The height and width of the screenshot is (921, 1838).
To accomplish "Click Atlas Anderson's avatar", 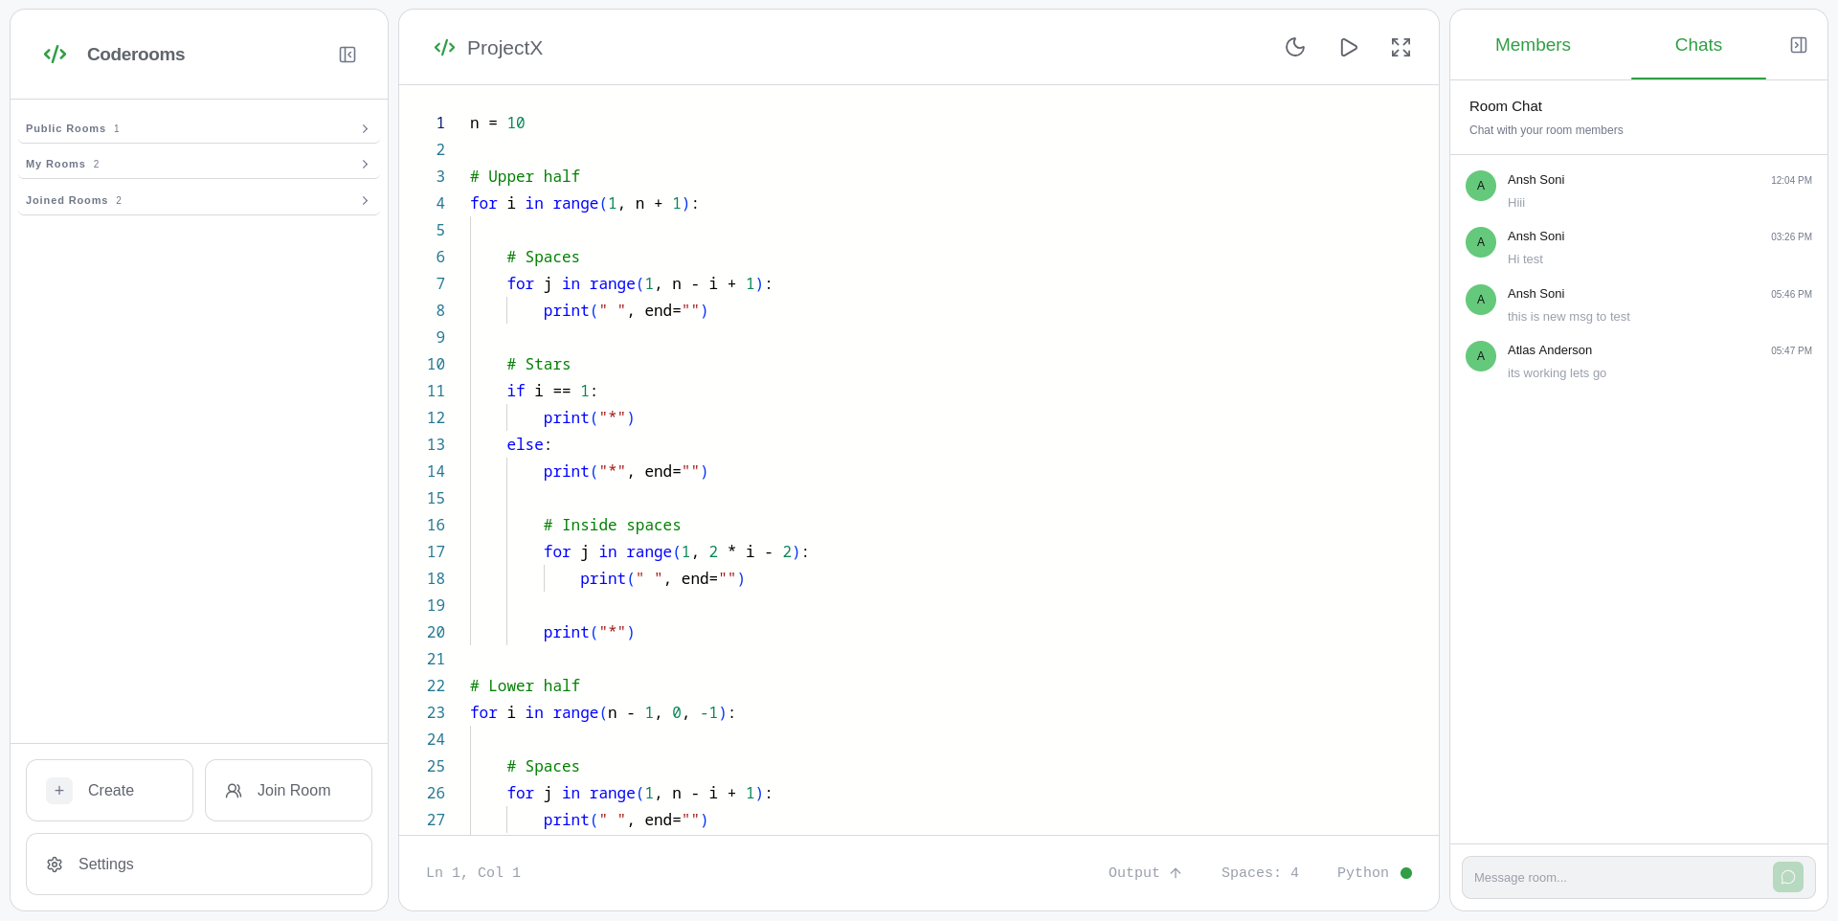I will [1481, 356].
